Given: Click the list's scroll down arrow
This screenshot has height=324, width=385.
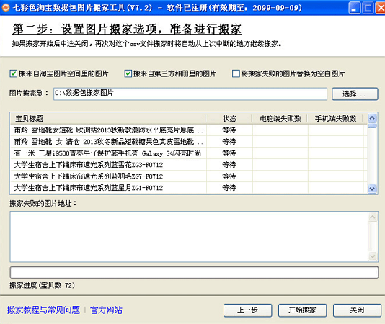Looking at the screenshot, I should point(372,189).
